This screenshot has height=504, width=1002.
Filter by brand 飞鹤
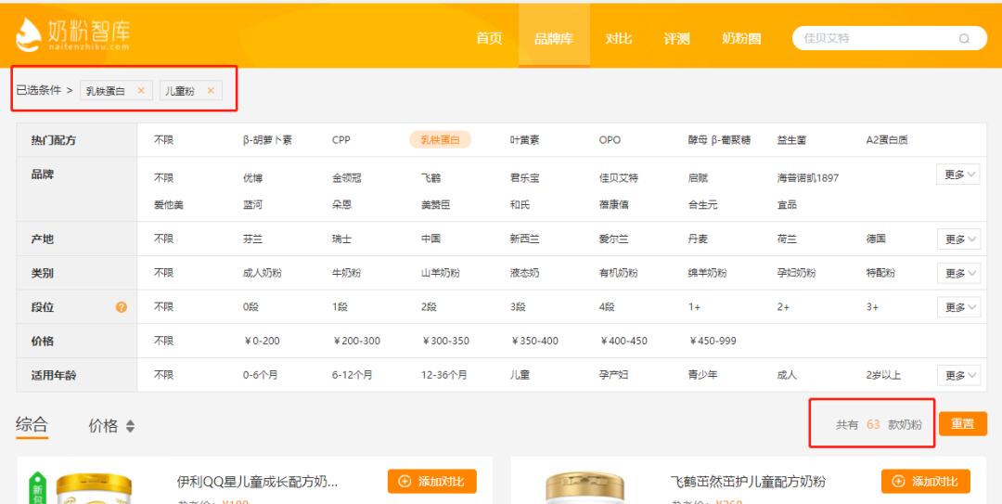point(430,178)
